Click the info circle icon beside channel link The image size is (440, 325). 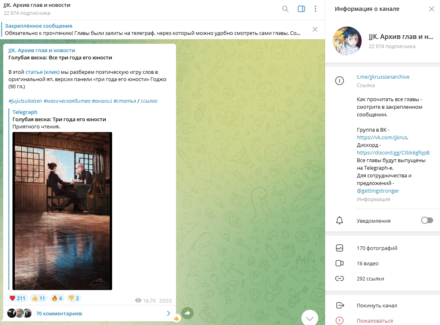tap(340, 81)
